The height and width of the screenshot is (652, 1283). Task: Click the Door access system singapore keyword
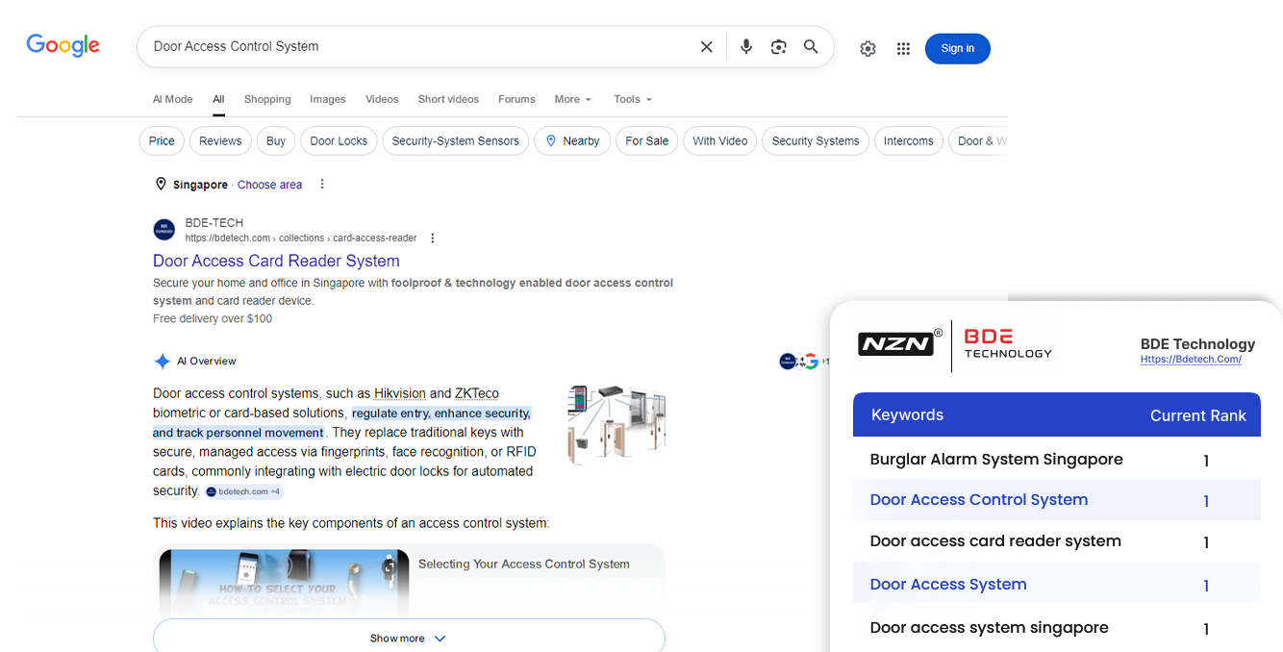point(990,627)
